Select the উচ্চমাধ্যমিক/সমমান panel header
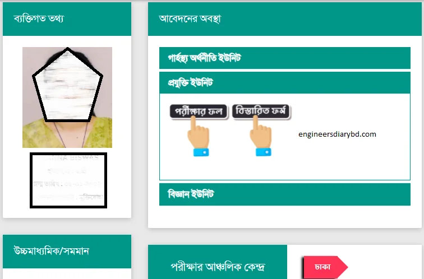The height and width of the screenshot is (279, 424). coord(67,252)
